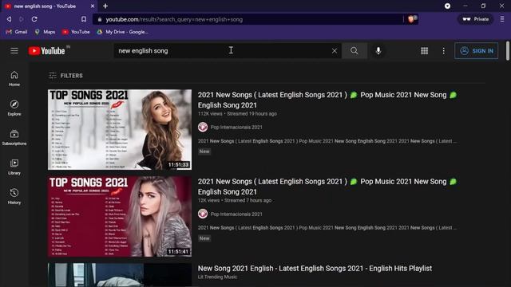Screen dimensions: 511x287
Task: Open browser main menu icon
Action: coord(502,19)
